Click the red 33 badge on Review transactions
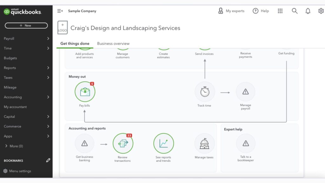325x183 pixels. coord(129,135)
